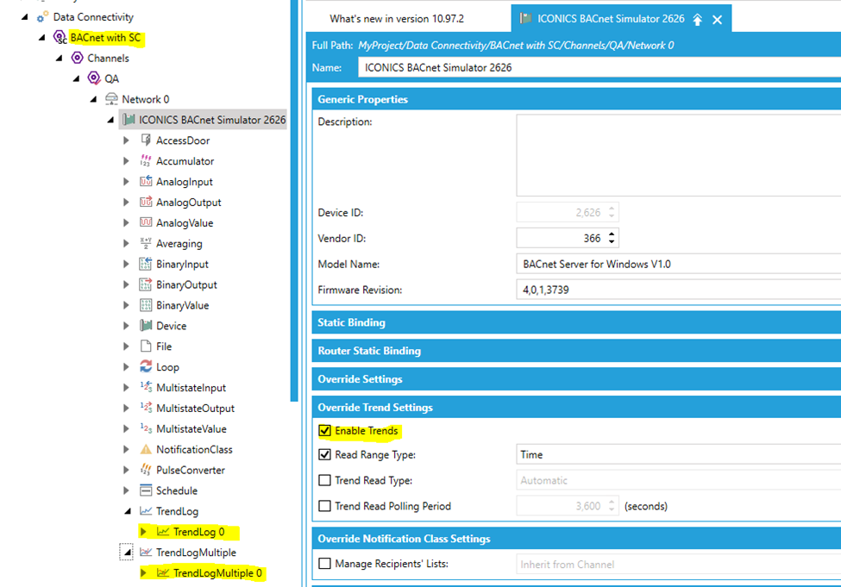This screenshot has height=587, width=841.
Task: Click the Schedule node icon
Action: (146, 491)
